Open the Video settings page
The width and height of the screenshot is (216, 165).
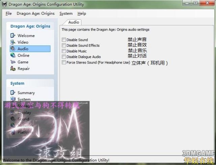(x=23, y=42)
